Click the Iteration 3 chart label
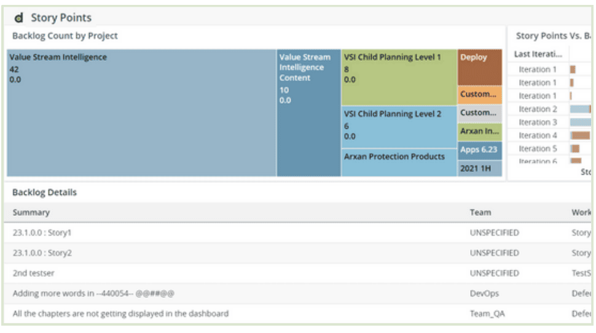Viewport: 596px width, 333px height. (x=538, y=123)
